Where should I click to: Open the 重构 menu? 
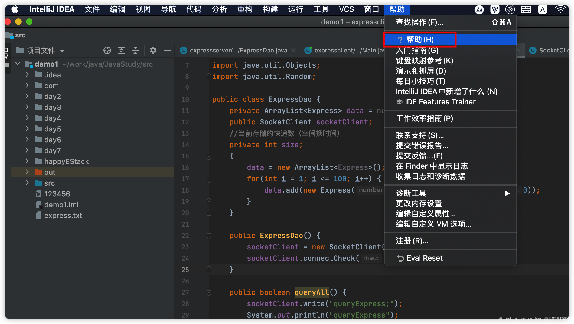(245, 9)
